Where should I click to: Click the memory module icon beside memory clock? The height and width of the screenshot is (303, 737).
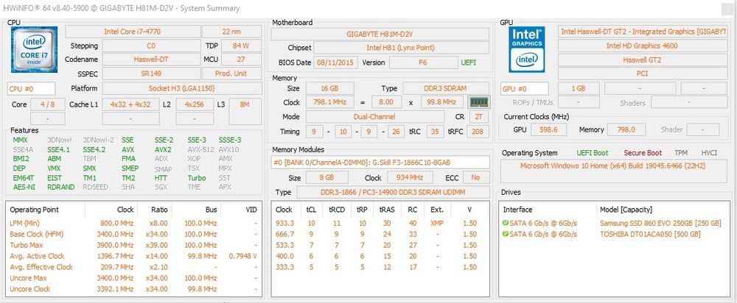pos(479,102)
